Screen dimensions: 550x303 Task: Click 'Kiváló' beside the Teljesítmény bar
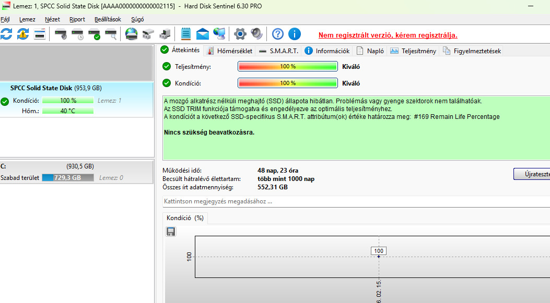pyautogui.click(x=351, y=67)
